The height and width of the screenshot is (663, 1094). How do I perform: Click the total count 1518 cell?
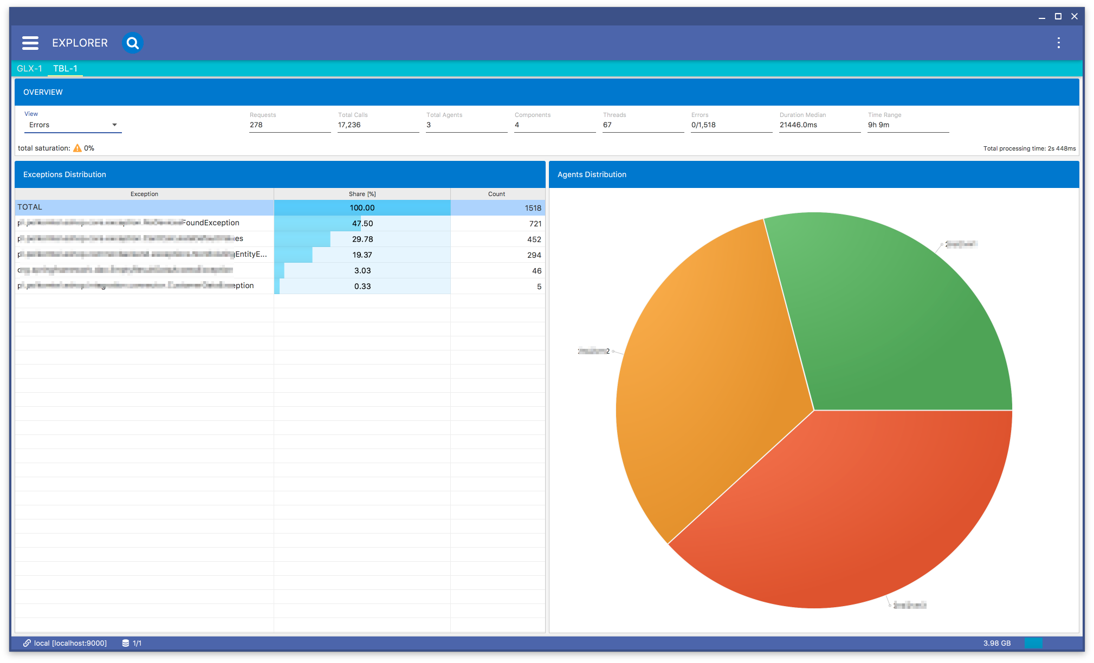497,207
